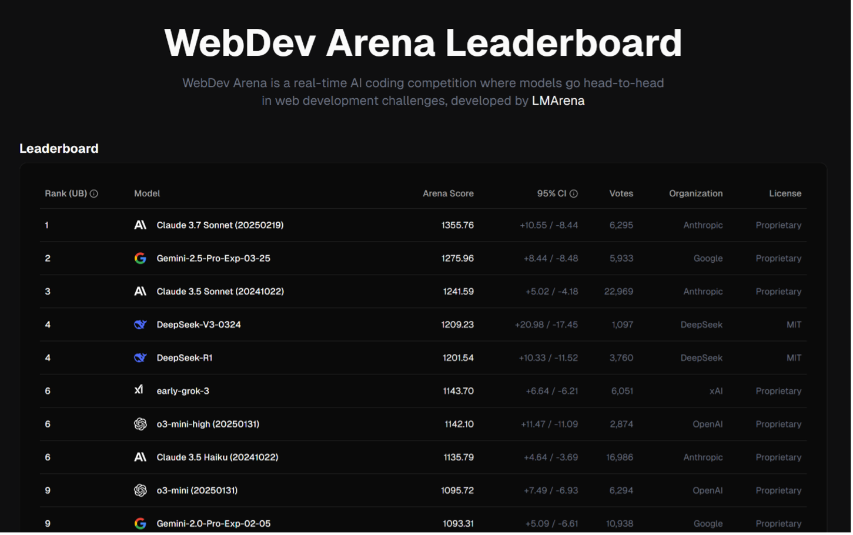Screen dimensions: 853x535
Task: Select the DeepSeek-R1 model name
Action: (185, 358)
